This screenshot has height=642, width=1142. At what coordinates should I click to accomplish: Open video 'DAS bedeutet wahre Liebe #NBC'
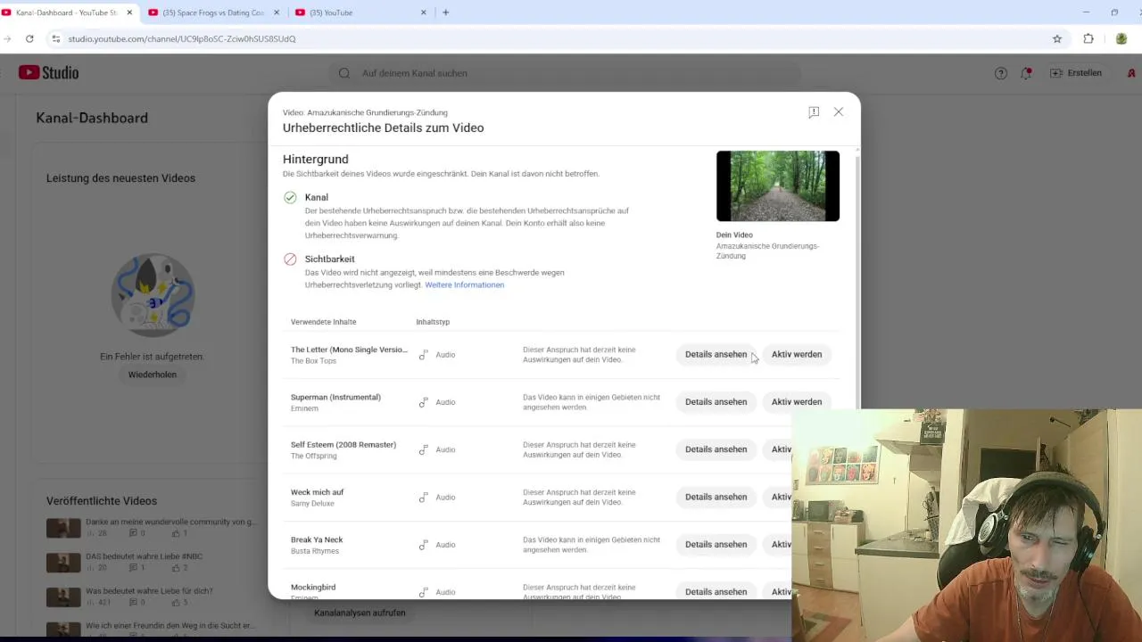(144, 556)
